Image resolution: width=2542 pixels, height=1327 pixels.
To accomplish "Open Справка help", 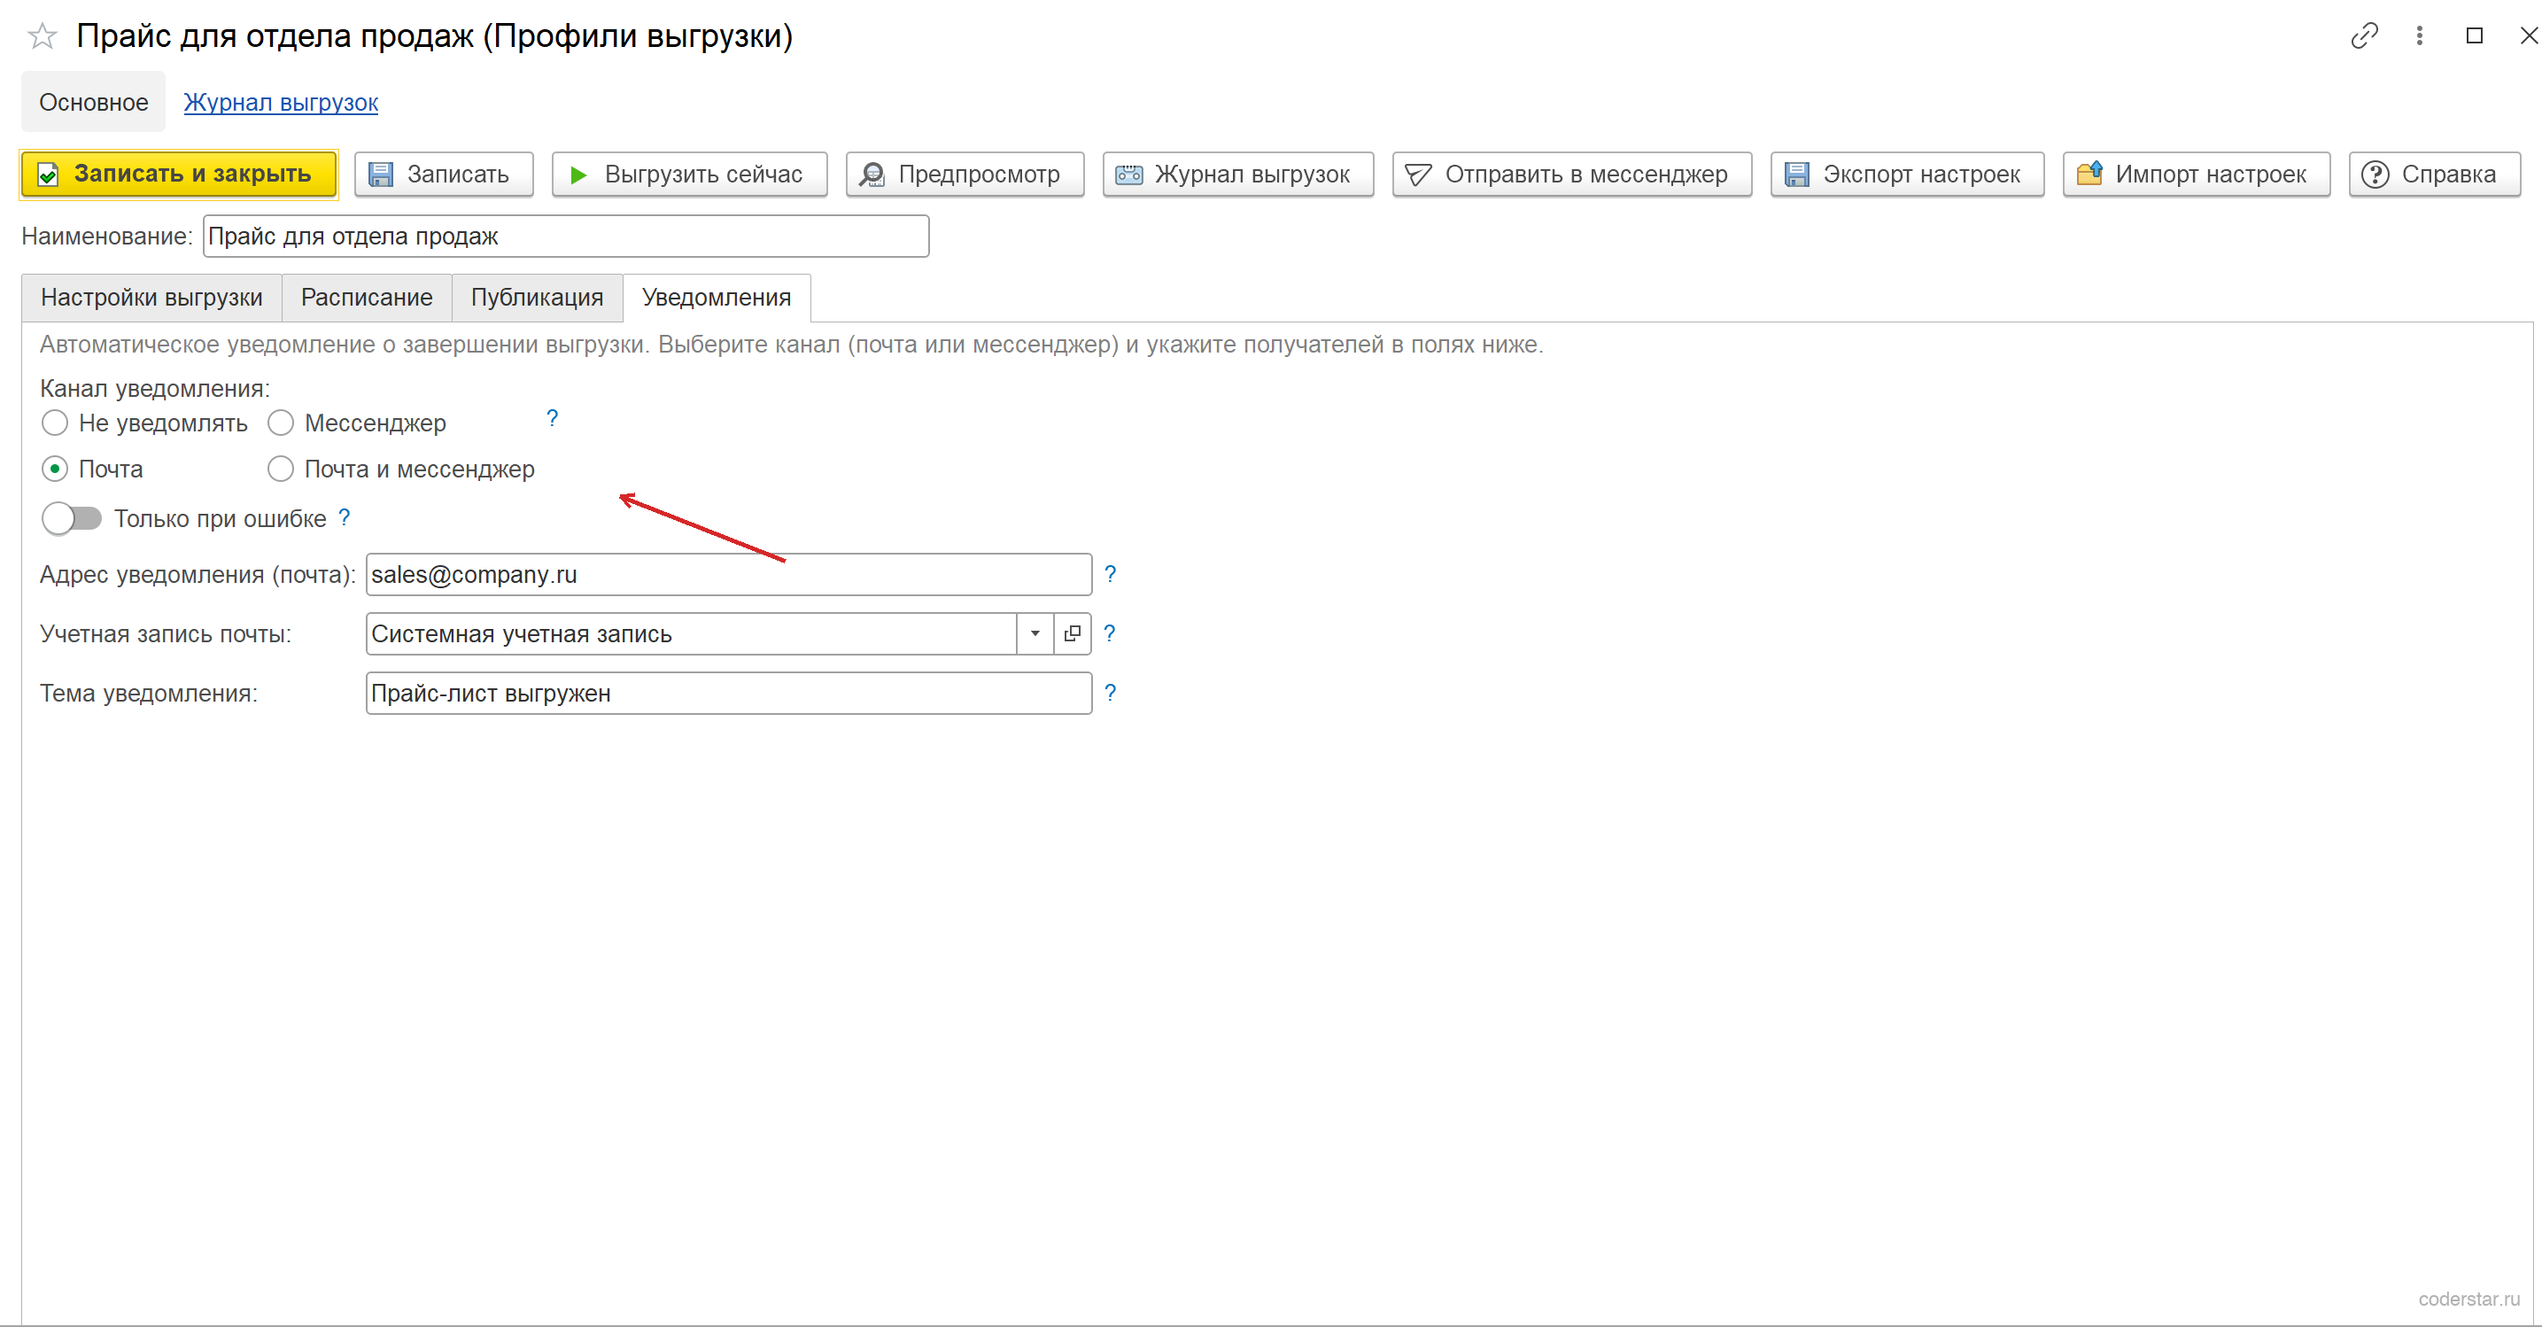I will [x=2435, y=175].
